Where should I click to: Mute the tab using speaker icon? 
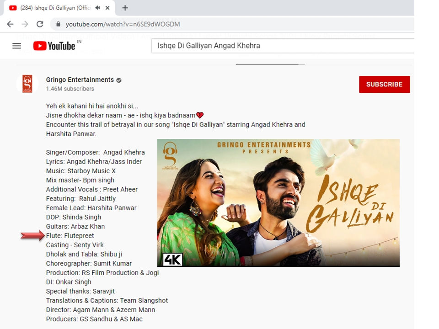point(99,8)
